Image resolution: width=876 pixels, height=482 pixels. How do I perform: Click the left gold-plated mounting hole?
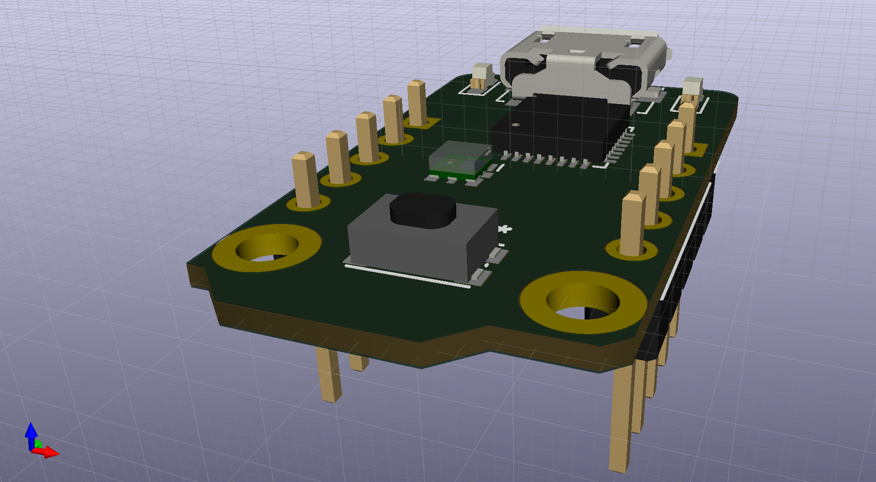pos(267,248)
